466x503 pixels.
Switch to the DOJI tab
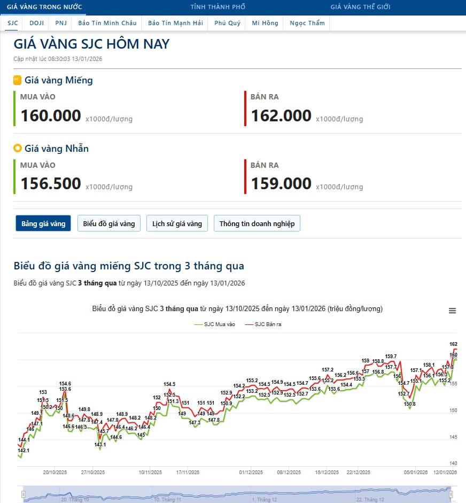(37, 23)
